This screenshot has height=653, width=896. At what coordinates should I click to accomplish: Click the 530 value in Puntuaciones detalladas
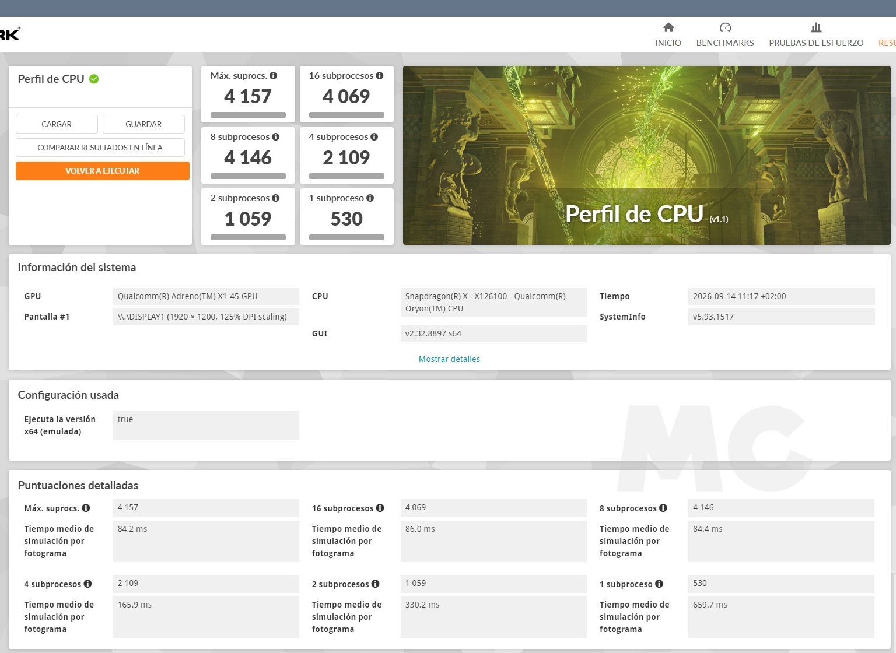point(781,584)
